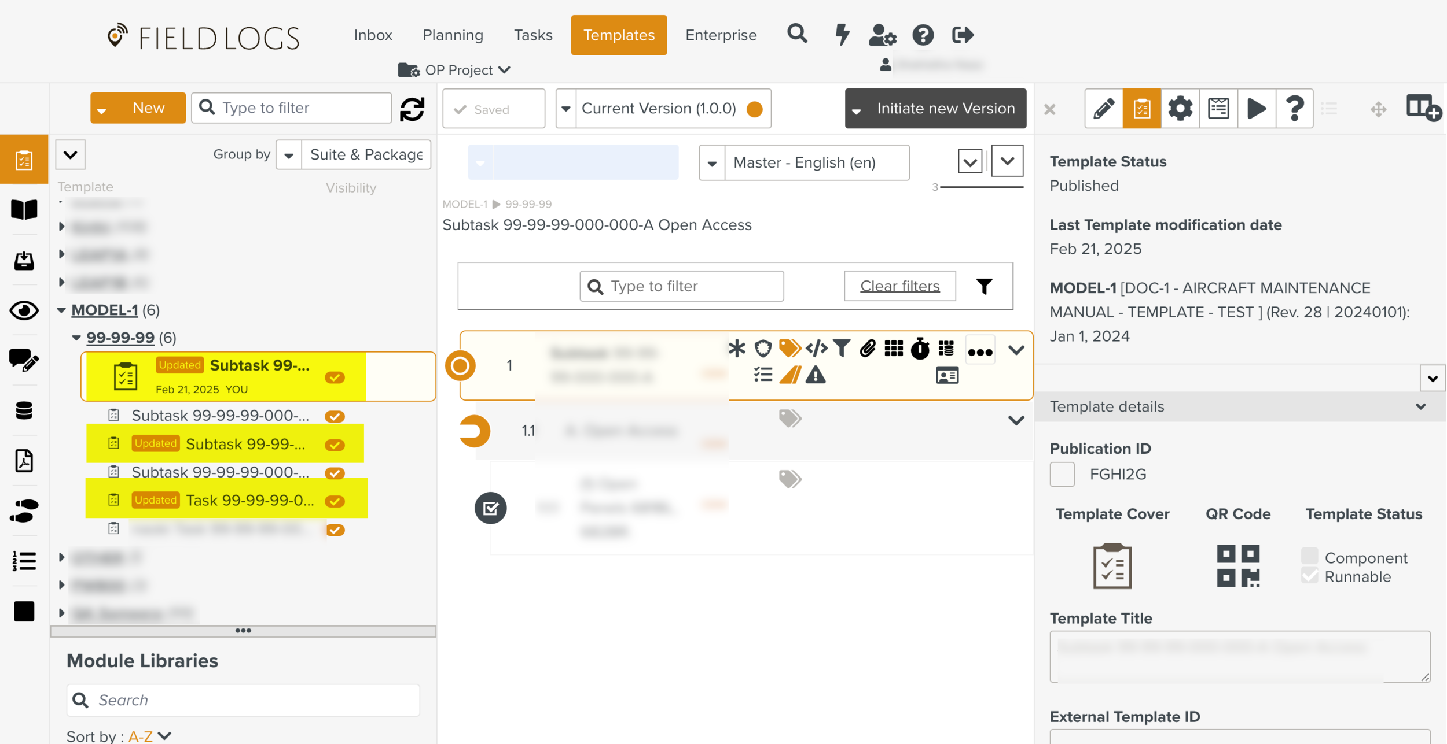
Task: Open the eye view icon in left sidebar
Action: click(x=24, y=310)
